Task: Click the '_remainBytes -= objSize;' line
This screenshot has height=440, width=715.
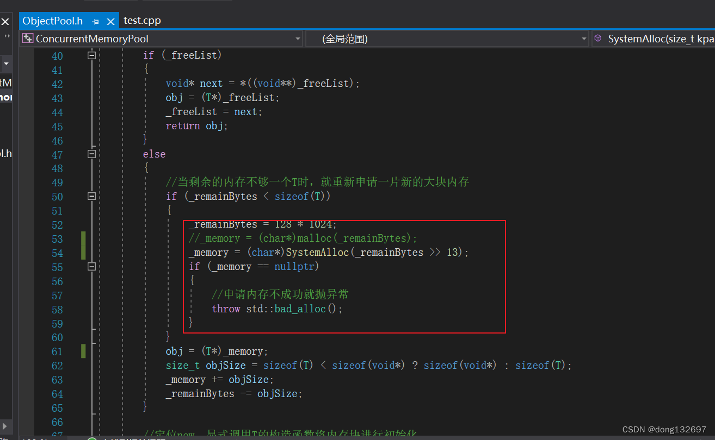Action: [234, 394]
